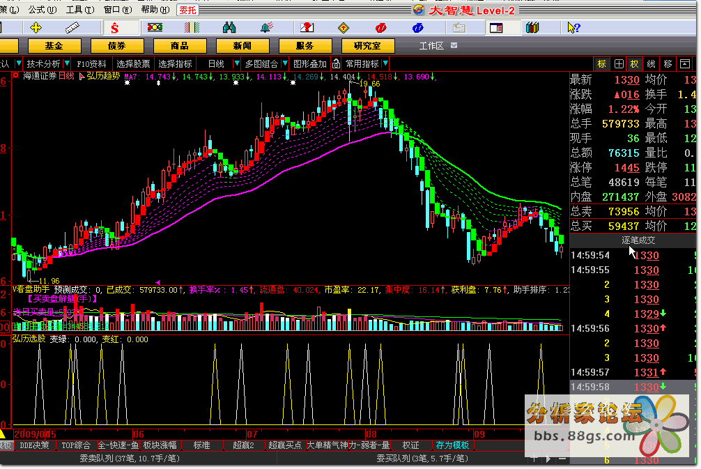Toggle the 权 ex-rights button
701x469 pixels.
(634, 64)
